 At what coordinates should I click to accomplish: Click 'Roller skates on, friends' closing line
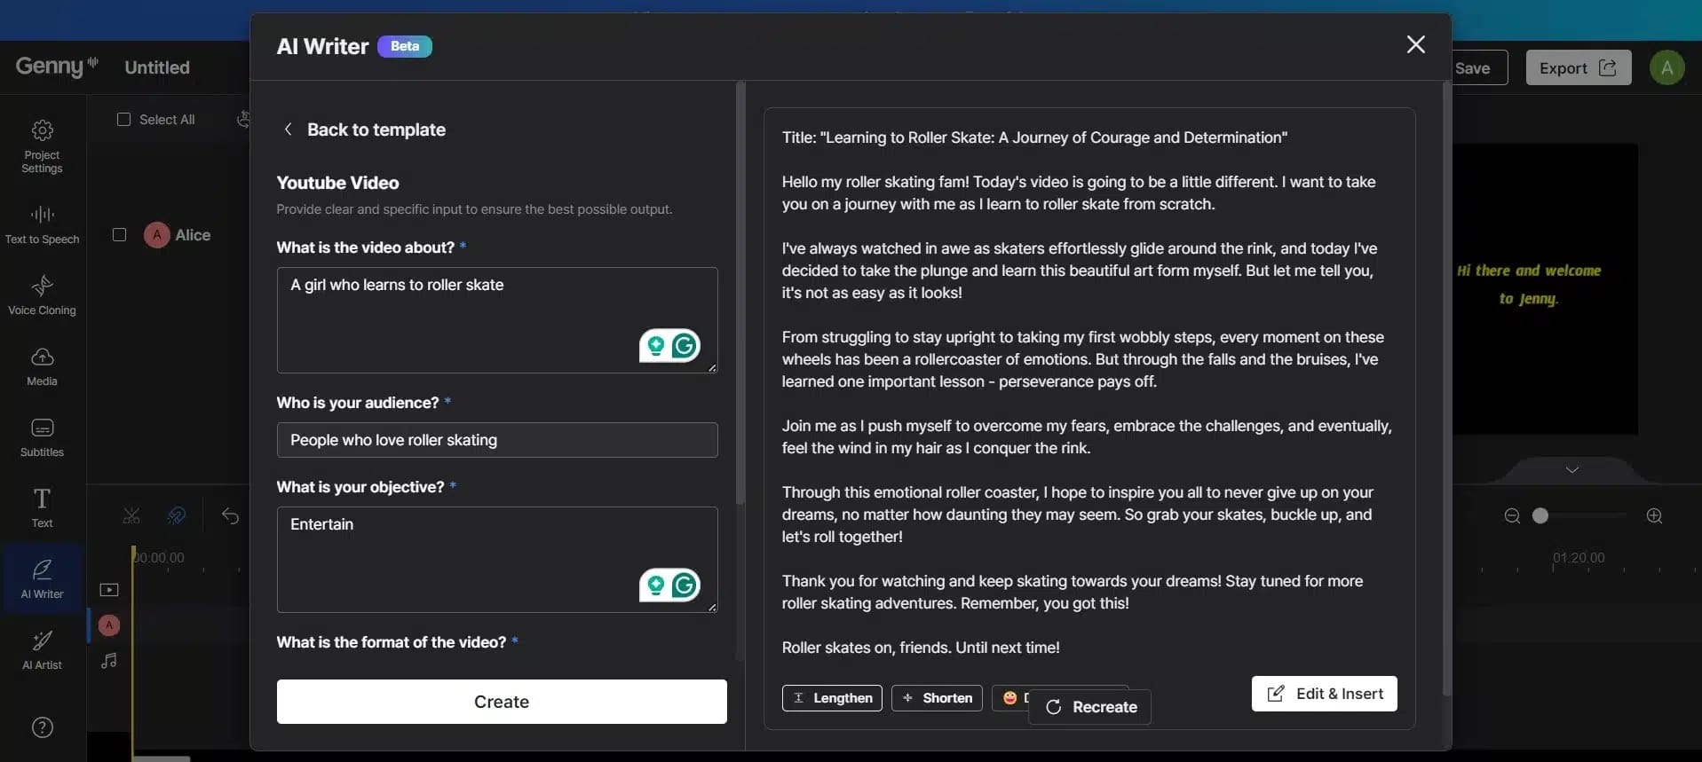coord(921,648)
